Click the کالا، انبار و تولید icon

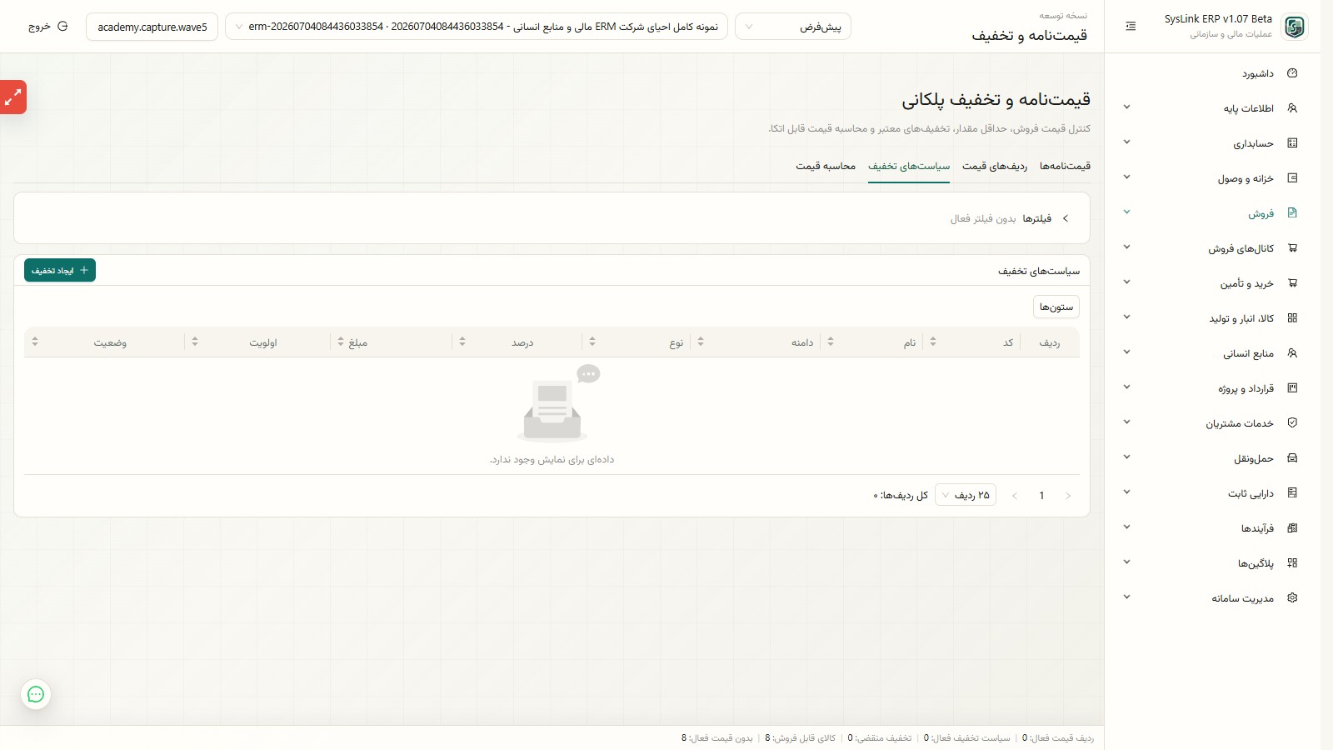[1292, 318]
